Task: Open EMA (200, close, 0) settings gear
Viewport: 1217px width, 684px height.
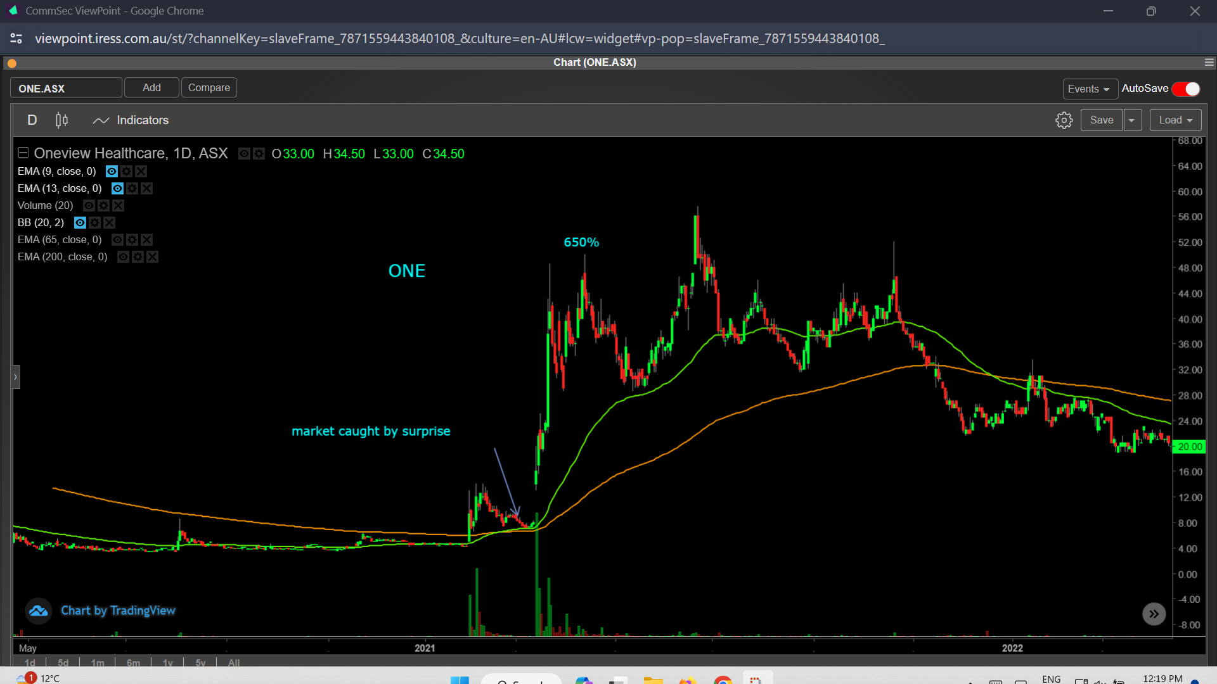Action: (138, 256)
